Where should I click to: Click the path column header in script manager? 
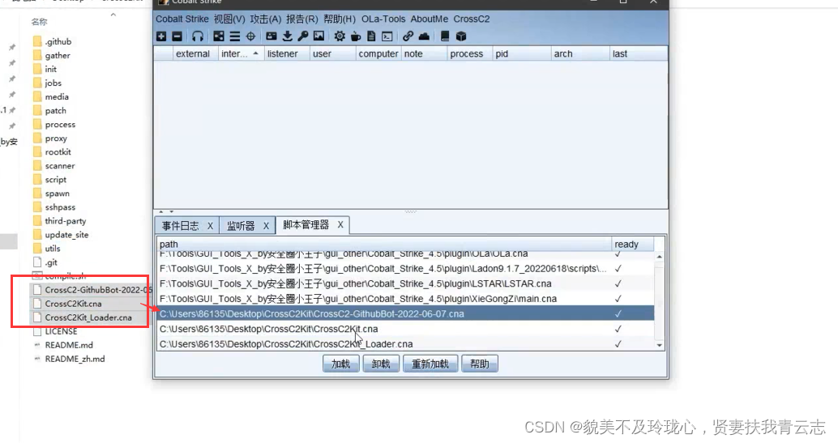[383, 245]
